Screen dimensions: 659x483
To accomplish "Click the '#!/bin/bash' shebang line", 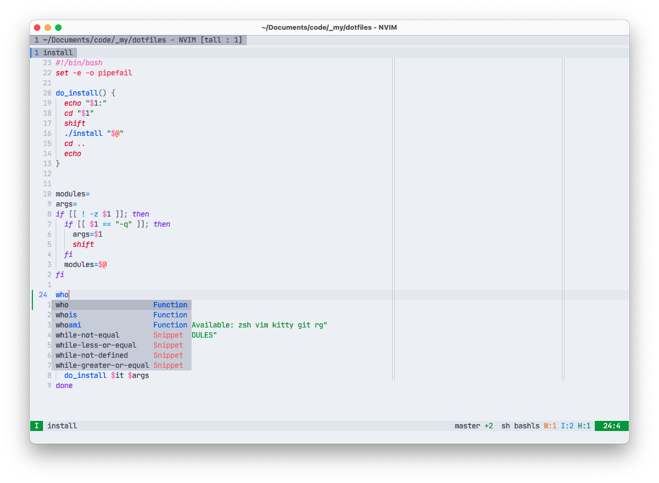I will [x=79, y=63].
